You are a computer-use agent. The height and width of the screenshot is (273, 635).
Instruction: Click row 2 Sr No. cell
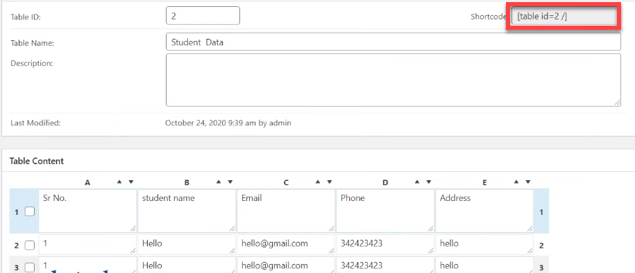(x=88, y=245)
